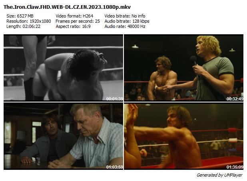Click the 00:01:39 timestamp label
The height and width of the screenshot is (181, 247).
[x=115, y=98]
